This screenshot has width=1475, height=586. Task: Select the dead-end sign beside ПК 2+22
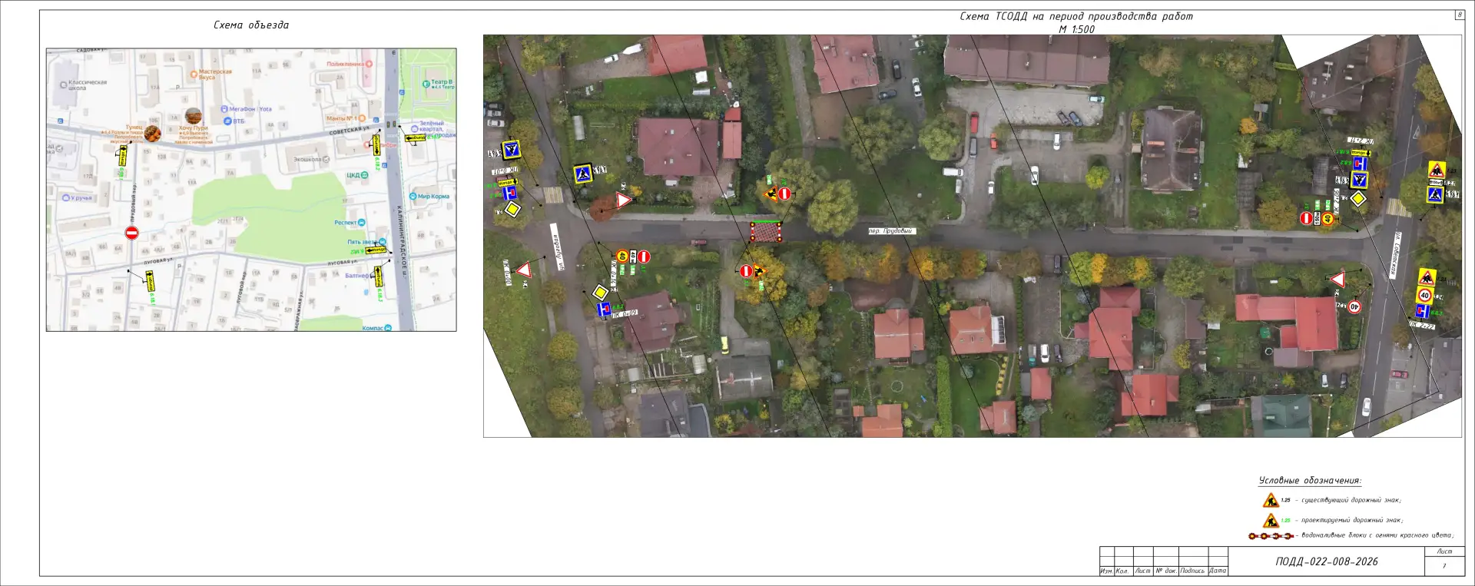[x=1423, y=311]
